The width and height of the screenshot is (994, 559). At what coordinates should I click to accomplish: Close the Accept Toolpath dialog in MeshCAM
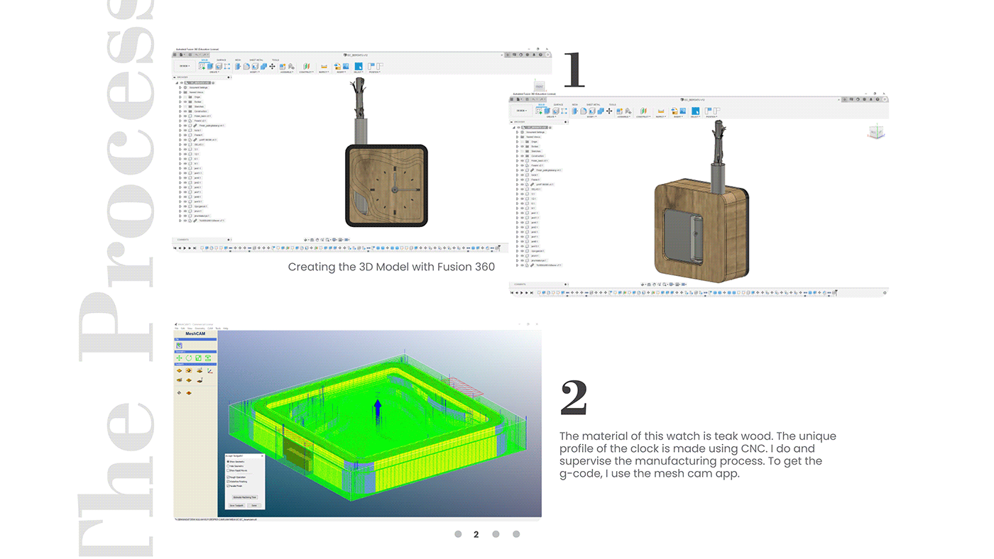tap(261, 455)
